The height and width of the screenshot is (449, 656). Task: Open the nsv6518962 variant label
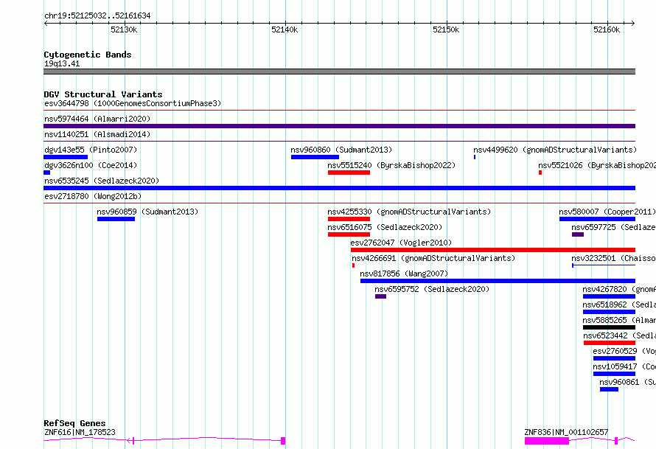pyautogui.click(x=619, y=304)
